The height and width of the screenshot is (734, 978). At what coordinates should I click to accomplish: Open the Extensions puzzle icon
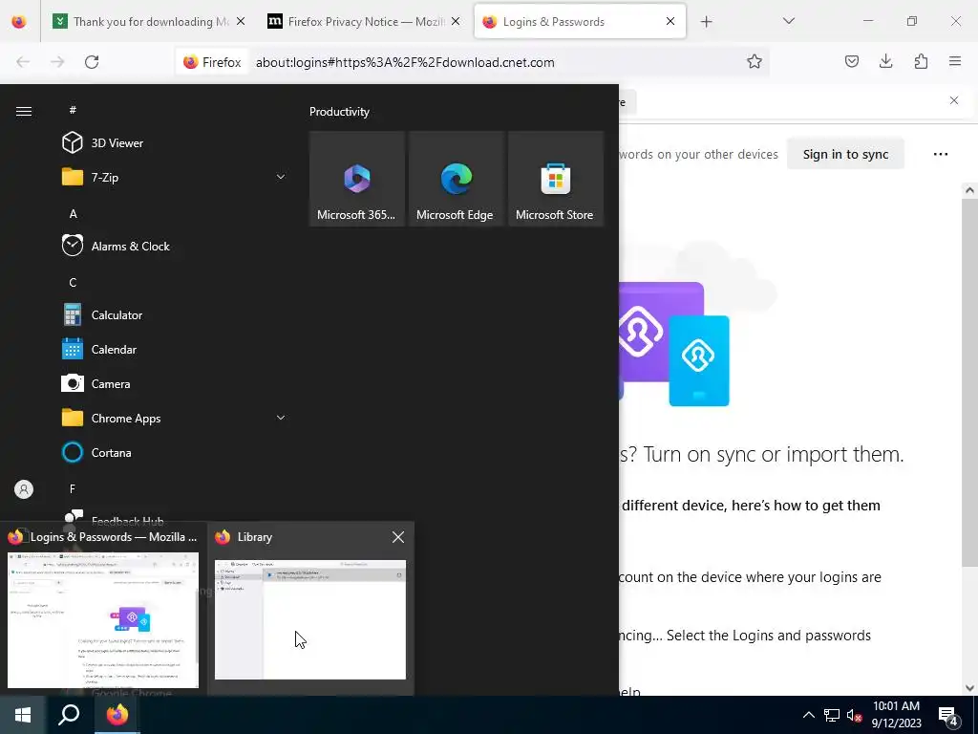(921, 61)
